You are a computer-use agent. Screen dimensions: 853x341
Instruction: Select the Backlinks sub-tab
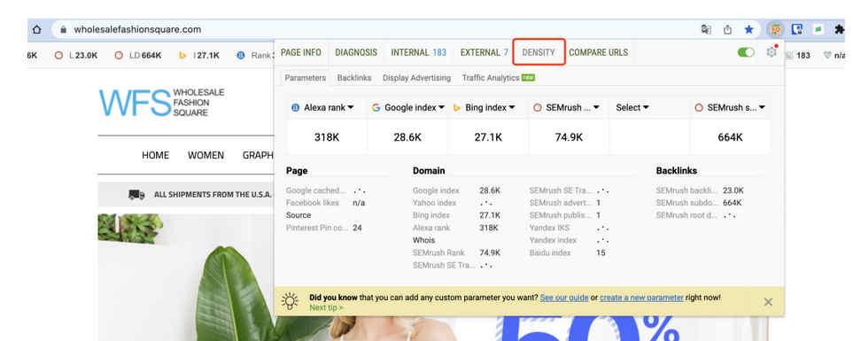pos(354,78)
